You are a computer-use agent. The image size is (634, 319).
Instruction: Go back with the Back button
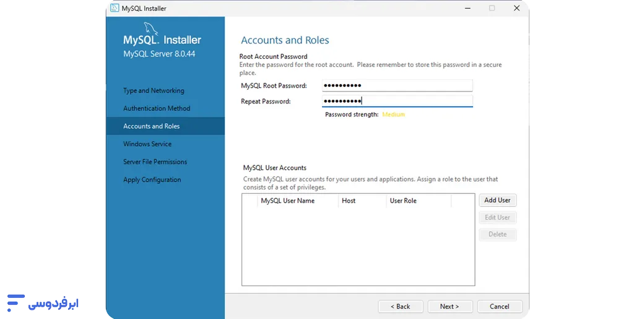401,307
